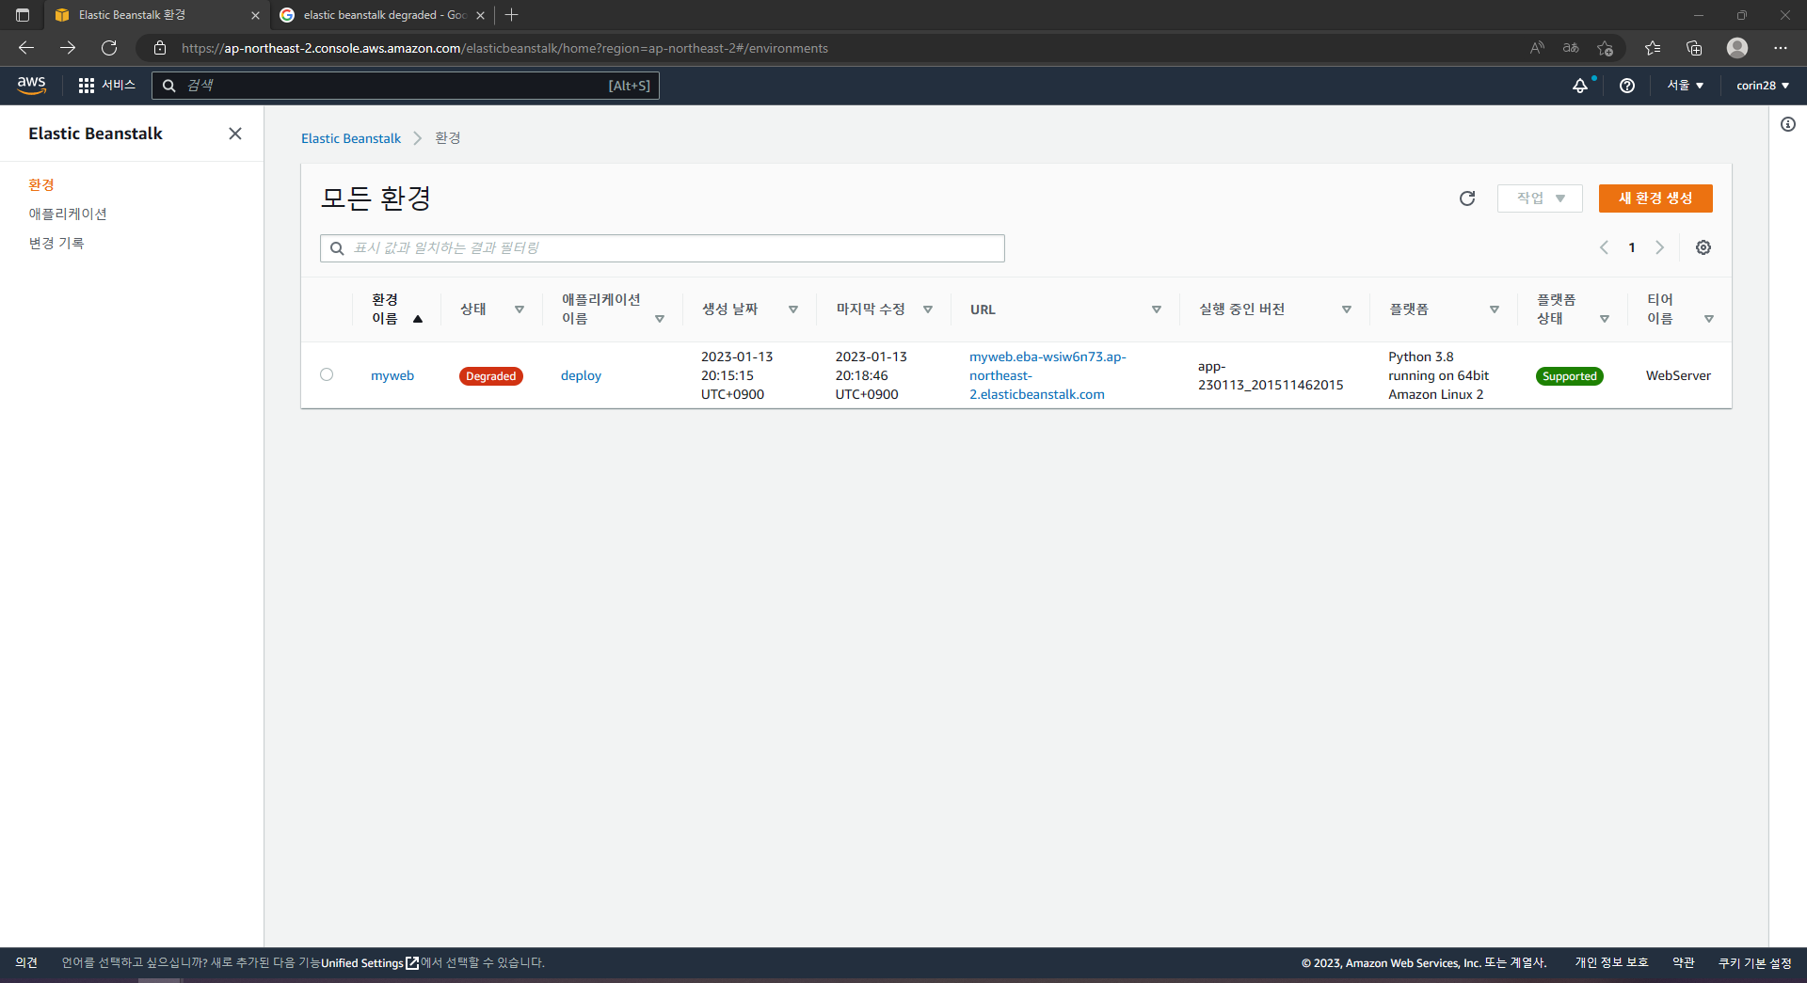Add this page to favorites
The image size is (1807, 983).
(1606, 48)
